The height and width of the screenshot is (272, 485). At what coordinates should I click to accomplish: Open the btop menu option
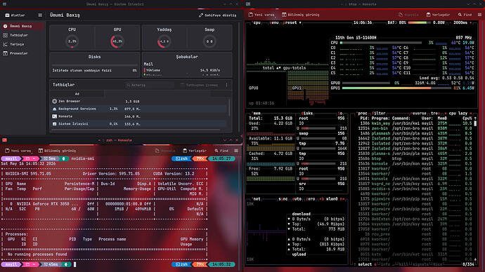click(x=274, y=23)
